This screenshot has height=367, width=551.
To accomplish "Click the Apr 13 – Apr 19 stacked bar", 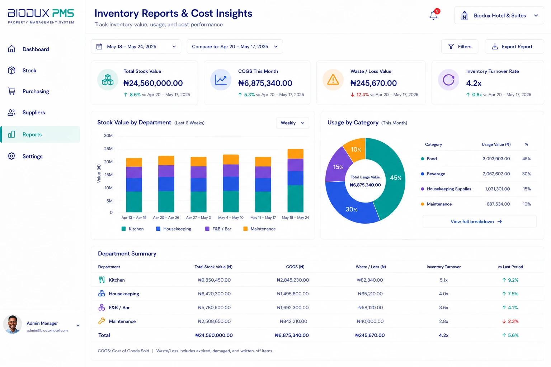I will (x=134, y=185).
